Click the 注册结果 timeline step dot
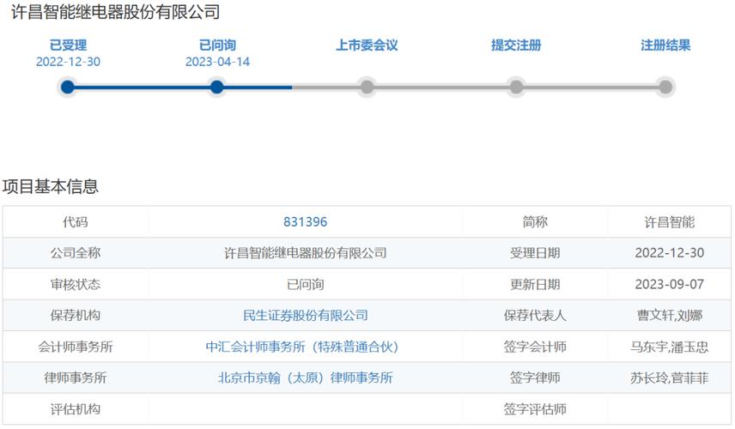 point(665,88)
